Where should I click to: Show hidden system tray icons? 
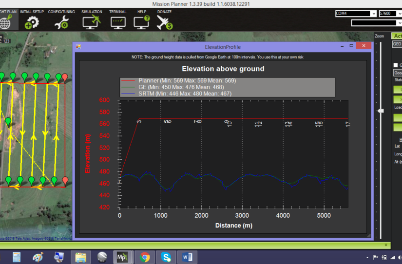point(367,258)
